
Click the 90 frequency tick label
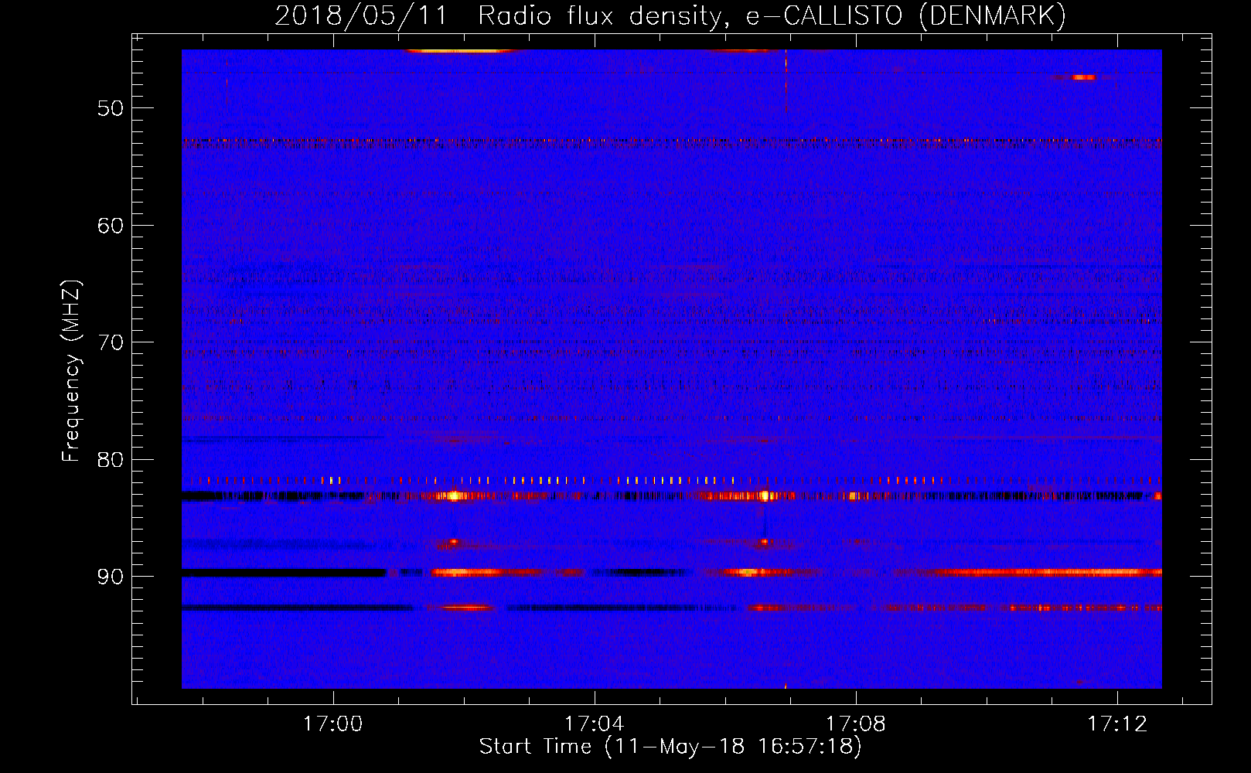[111, 577]
